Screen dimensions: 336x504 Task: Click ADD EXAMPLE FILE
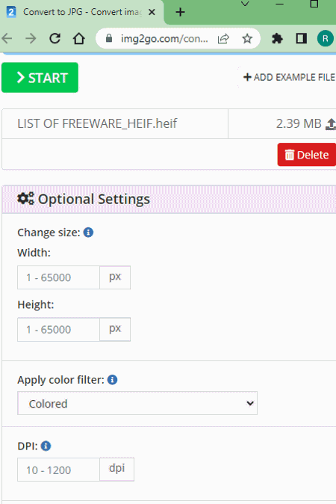coord(289,77)
